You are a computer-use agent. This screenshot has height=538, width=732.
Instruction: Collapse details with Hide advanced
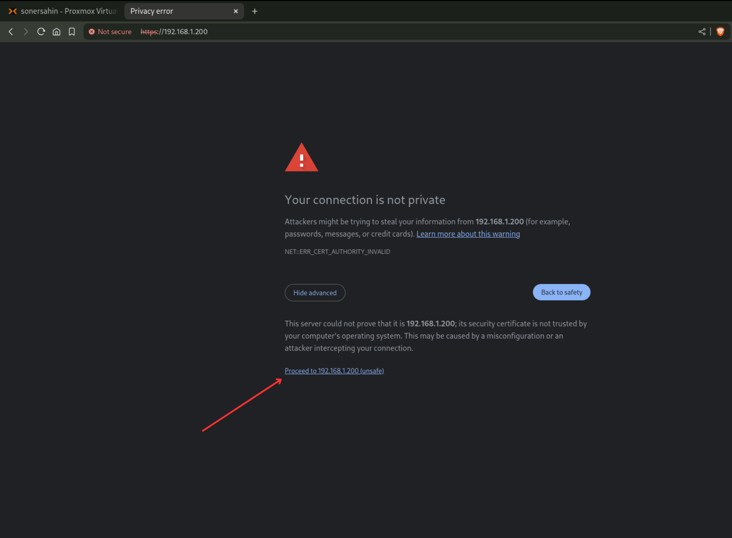315,293
